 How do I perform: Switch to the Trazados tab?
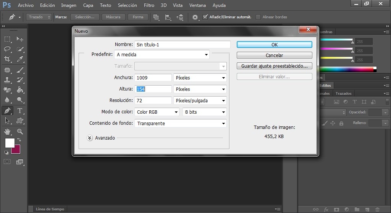[343, 93]
